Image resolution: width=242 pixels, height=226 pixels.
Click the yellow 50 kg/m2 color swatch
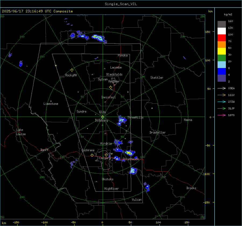point(222,51)
